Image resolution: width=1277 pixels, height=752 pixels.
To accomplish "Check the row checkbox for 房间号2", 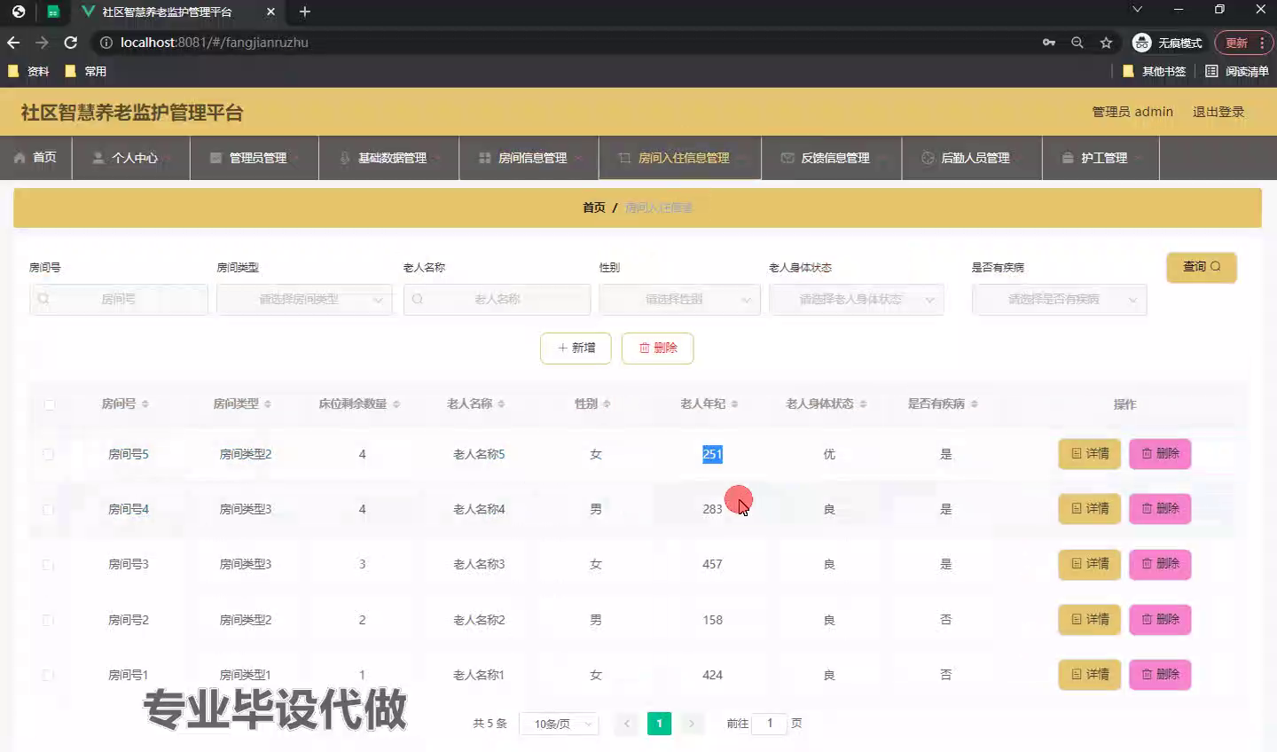I will [48, 620].
